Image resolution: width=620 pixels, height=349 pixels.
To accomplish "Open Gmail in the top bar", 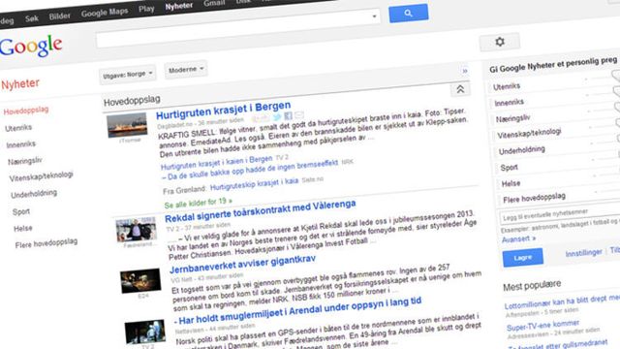I will coord(214,3).
